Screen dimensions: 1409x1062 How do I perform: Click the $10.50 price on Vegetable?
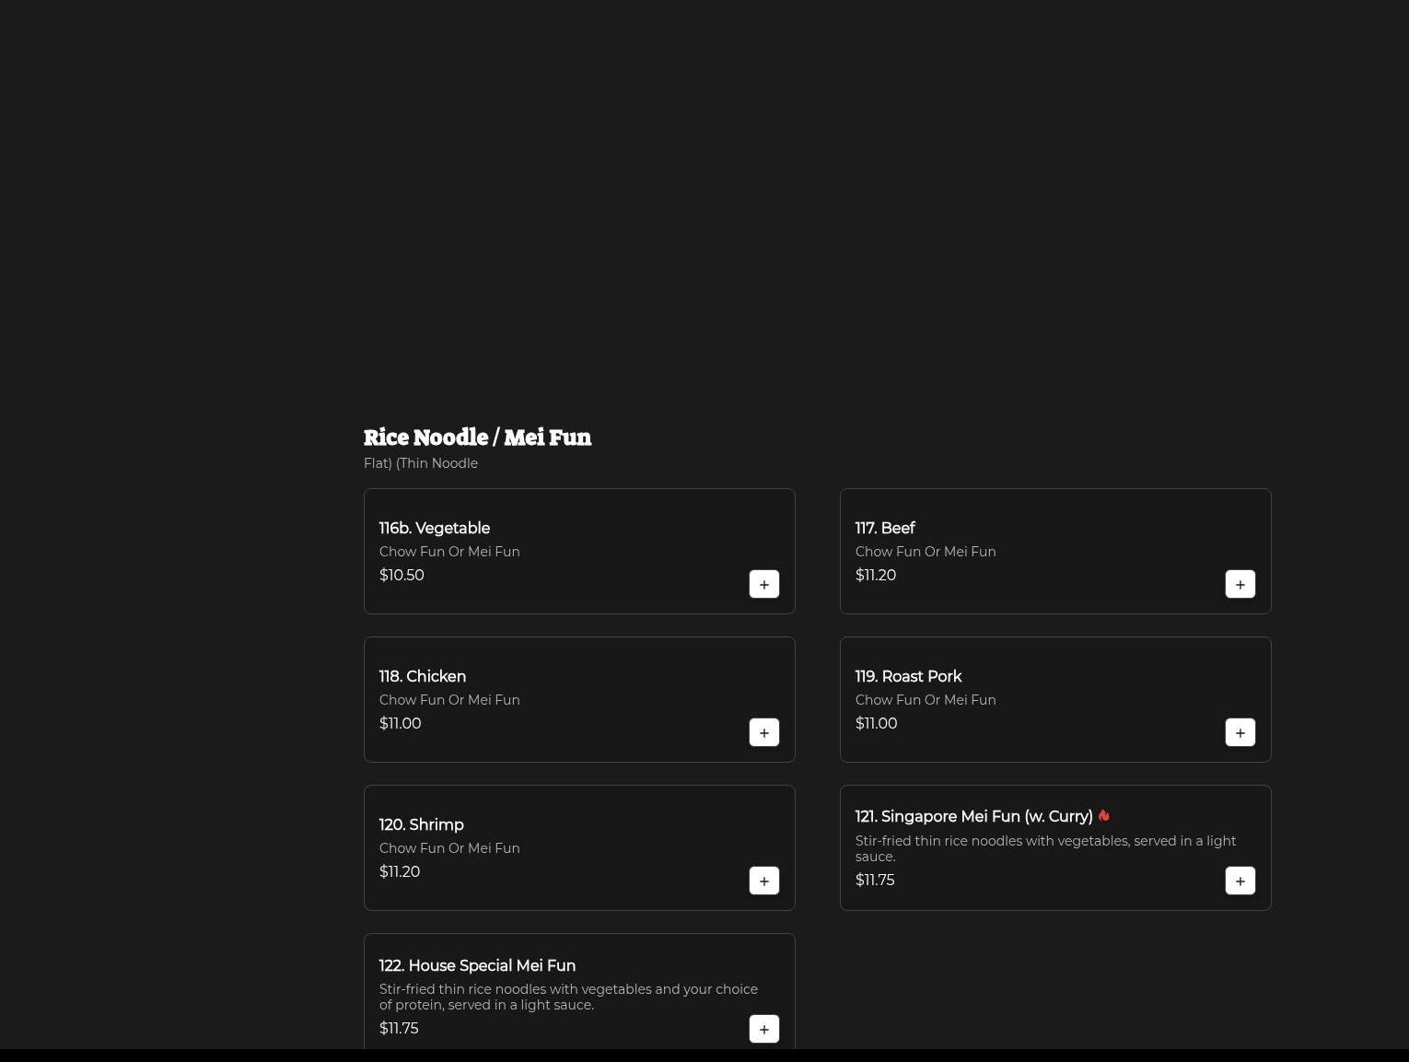point(402,575)
